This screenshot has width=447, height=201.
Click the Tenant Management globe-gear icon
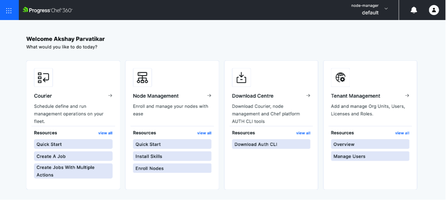340,77
